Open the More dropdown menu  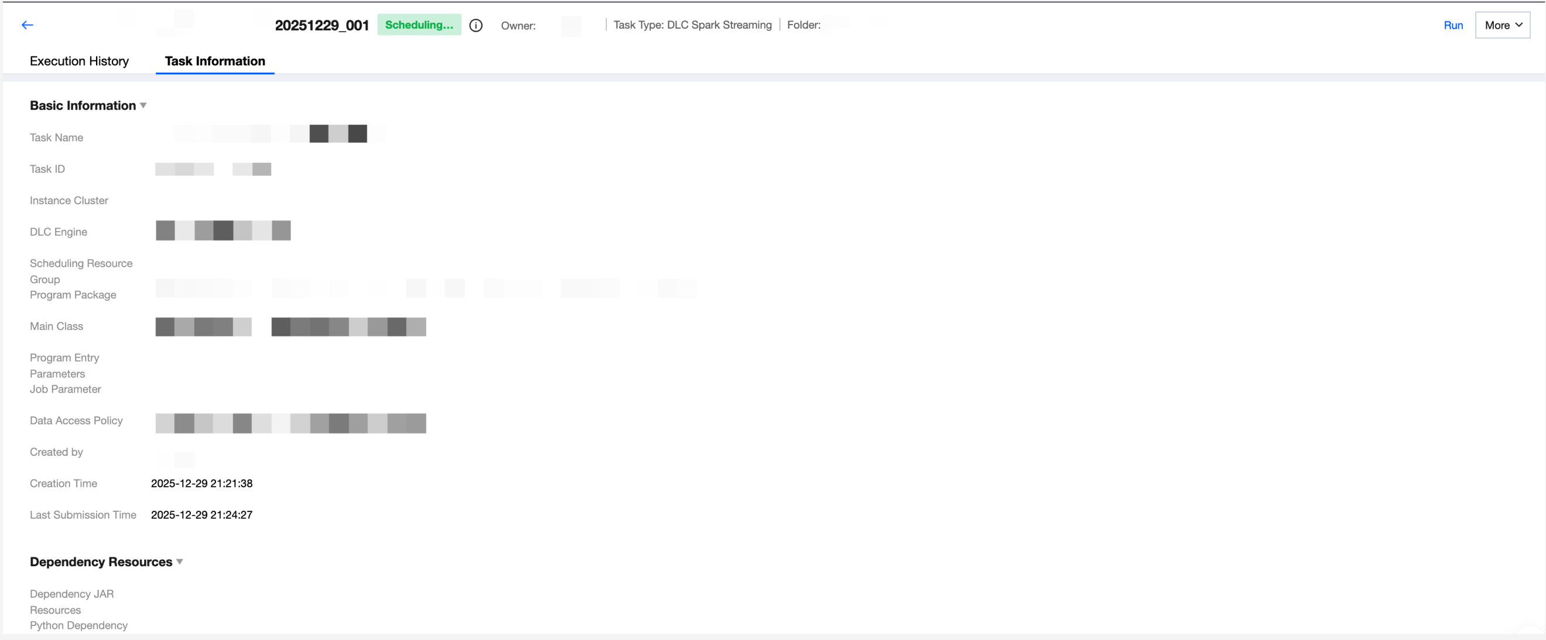point(1502,25)
